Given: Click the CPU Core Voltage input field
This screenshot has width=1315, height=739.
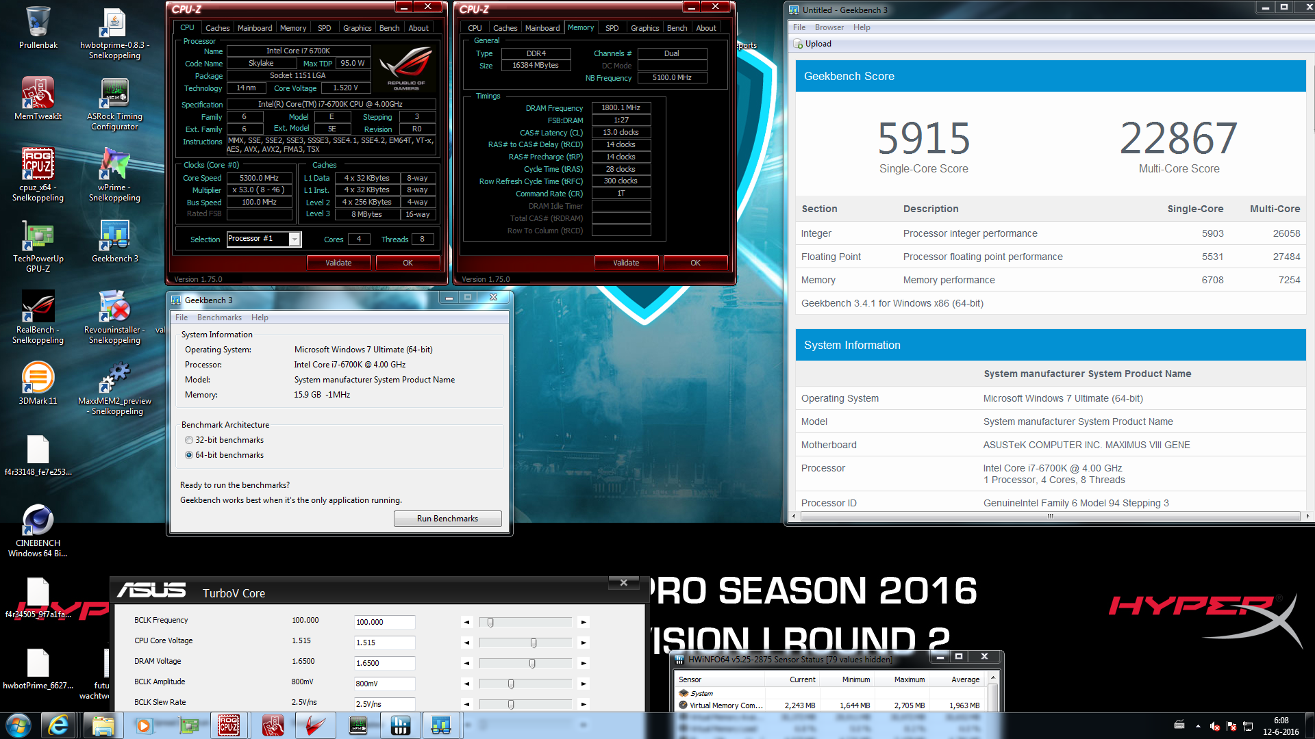Looking at the screenshot, I should click(384, 643).
